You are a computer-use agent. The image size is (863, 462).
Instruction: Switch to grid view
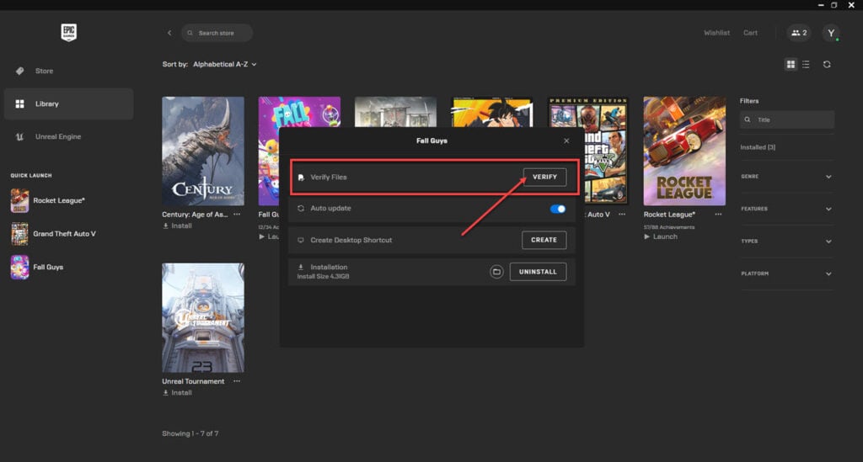coord(791,64)
